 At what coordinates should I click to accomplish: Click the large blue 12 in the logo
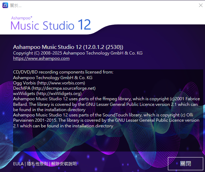click(x=84, y=25)
